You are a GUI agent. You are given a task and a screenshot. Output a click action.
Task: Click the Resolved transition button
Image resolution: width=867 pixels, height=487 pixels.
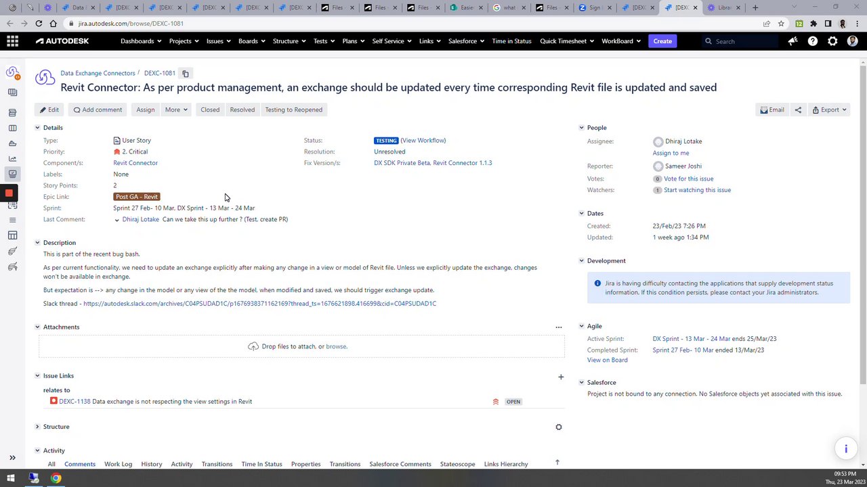coord(242,110)
